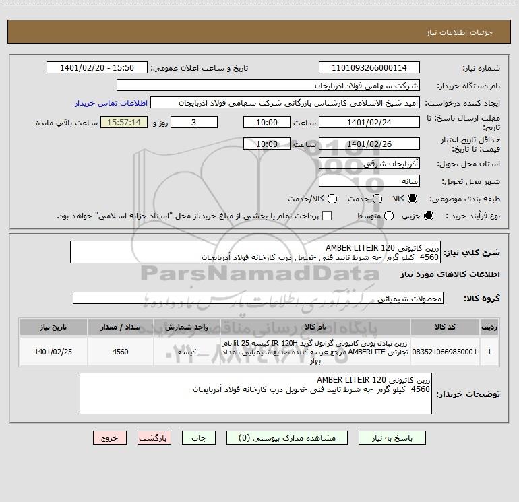Click the توضیحات خریدار text area
Image resolution: width=519 pixels, height=502 pixels.
click(255, 394)
